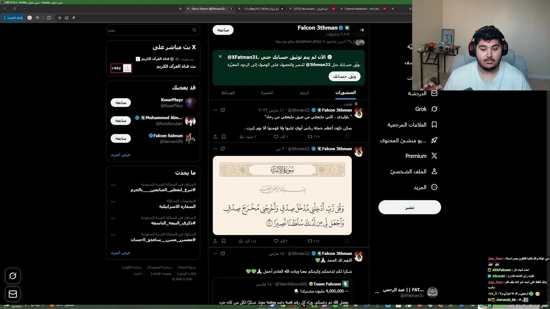
Task: Open the chat (الدردشة) envelope icon in sidebar
Action: click(x=434, y=94)
